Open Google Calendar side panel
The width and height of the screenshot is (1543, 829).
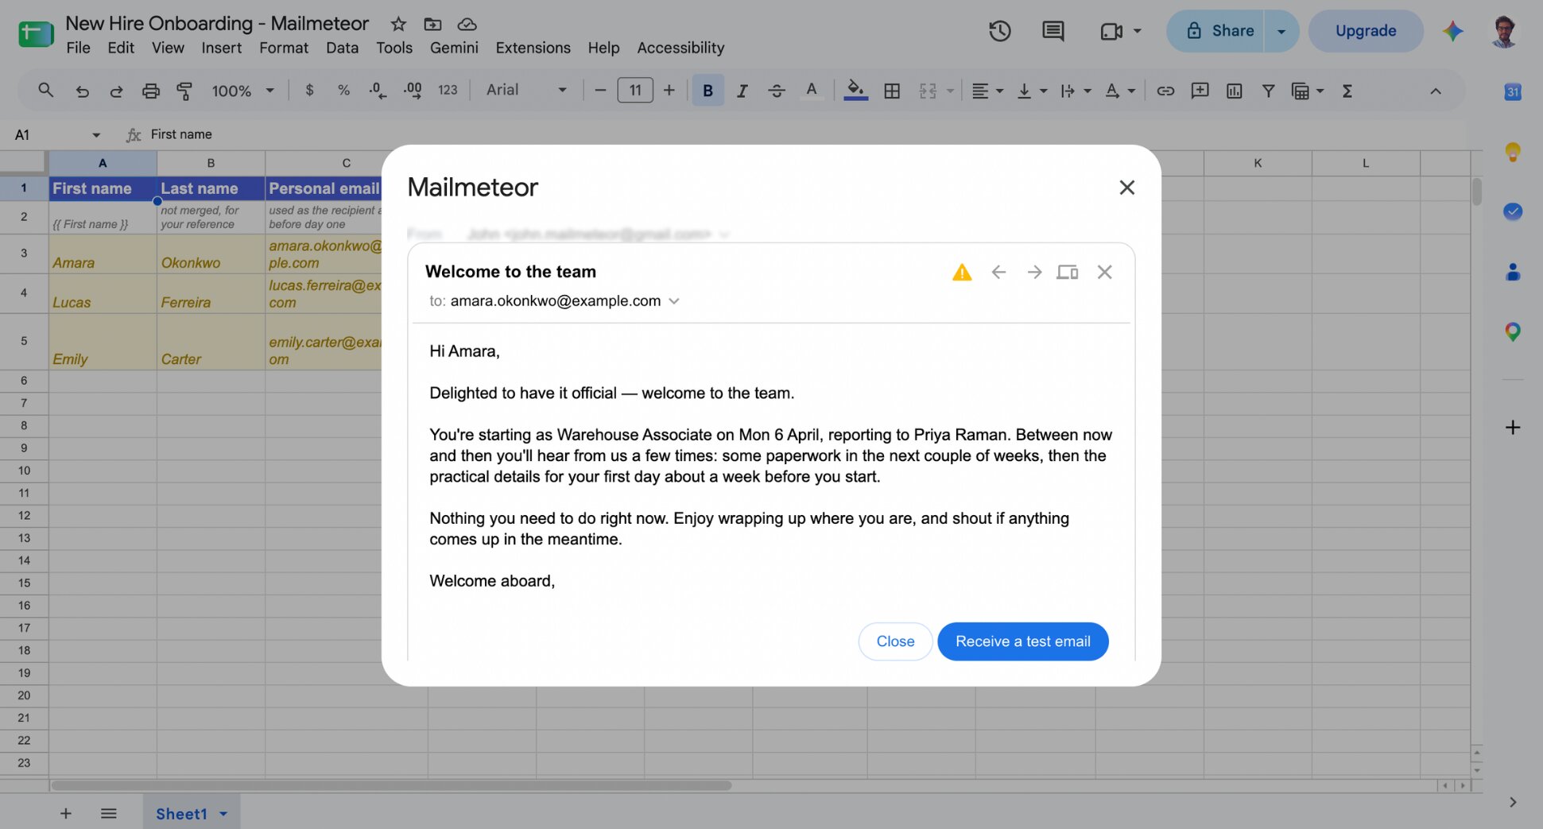(x=1512, y=91)
